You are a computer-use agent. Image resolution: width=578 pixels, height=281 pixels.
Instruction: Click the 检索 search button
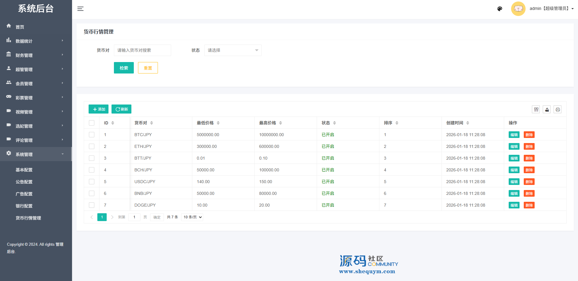tap(124, 68)
